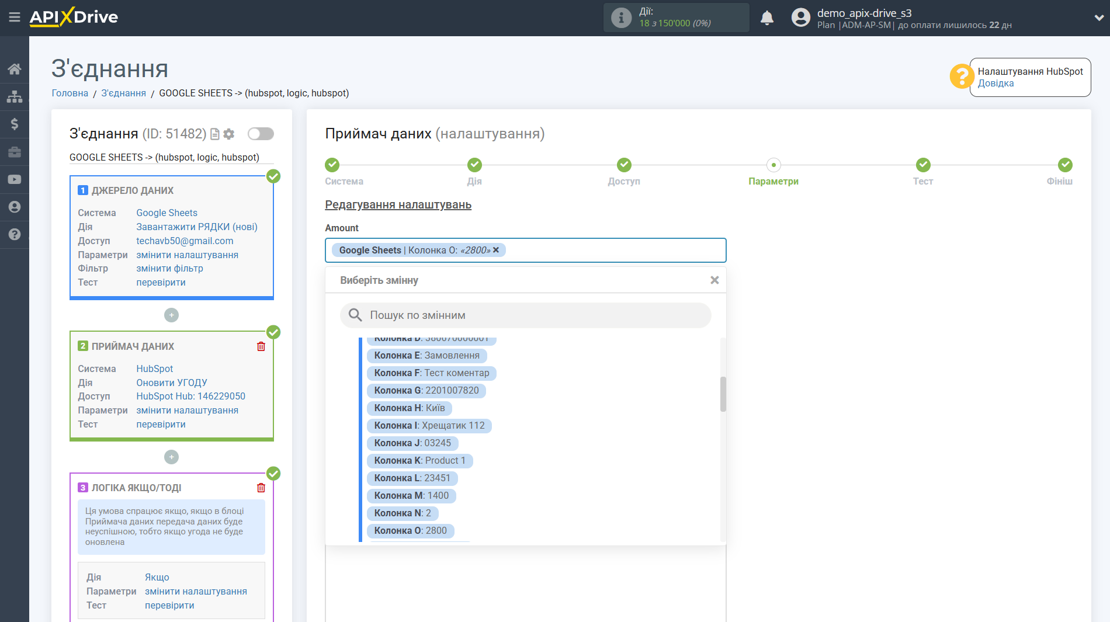Screen dimensions: 1110x622
Task: Open the home sidebar icon
Action: 15,69
